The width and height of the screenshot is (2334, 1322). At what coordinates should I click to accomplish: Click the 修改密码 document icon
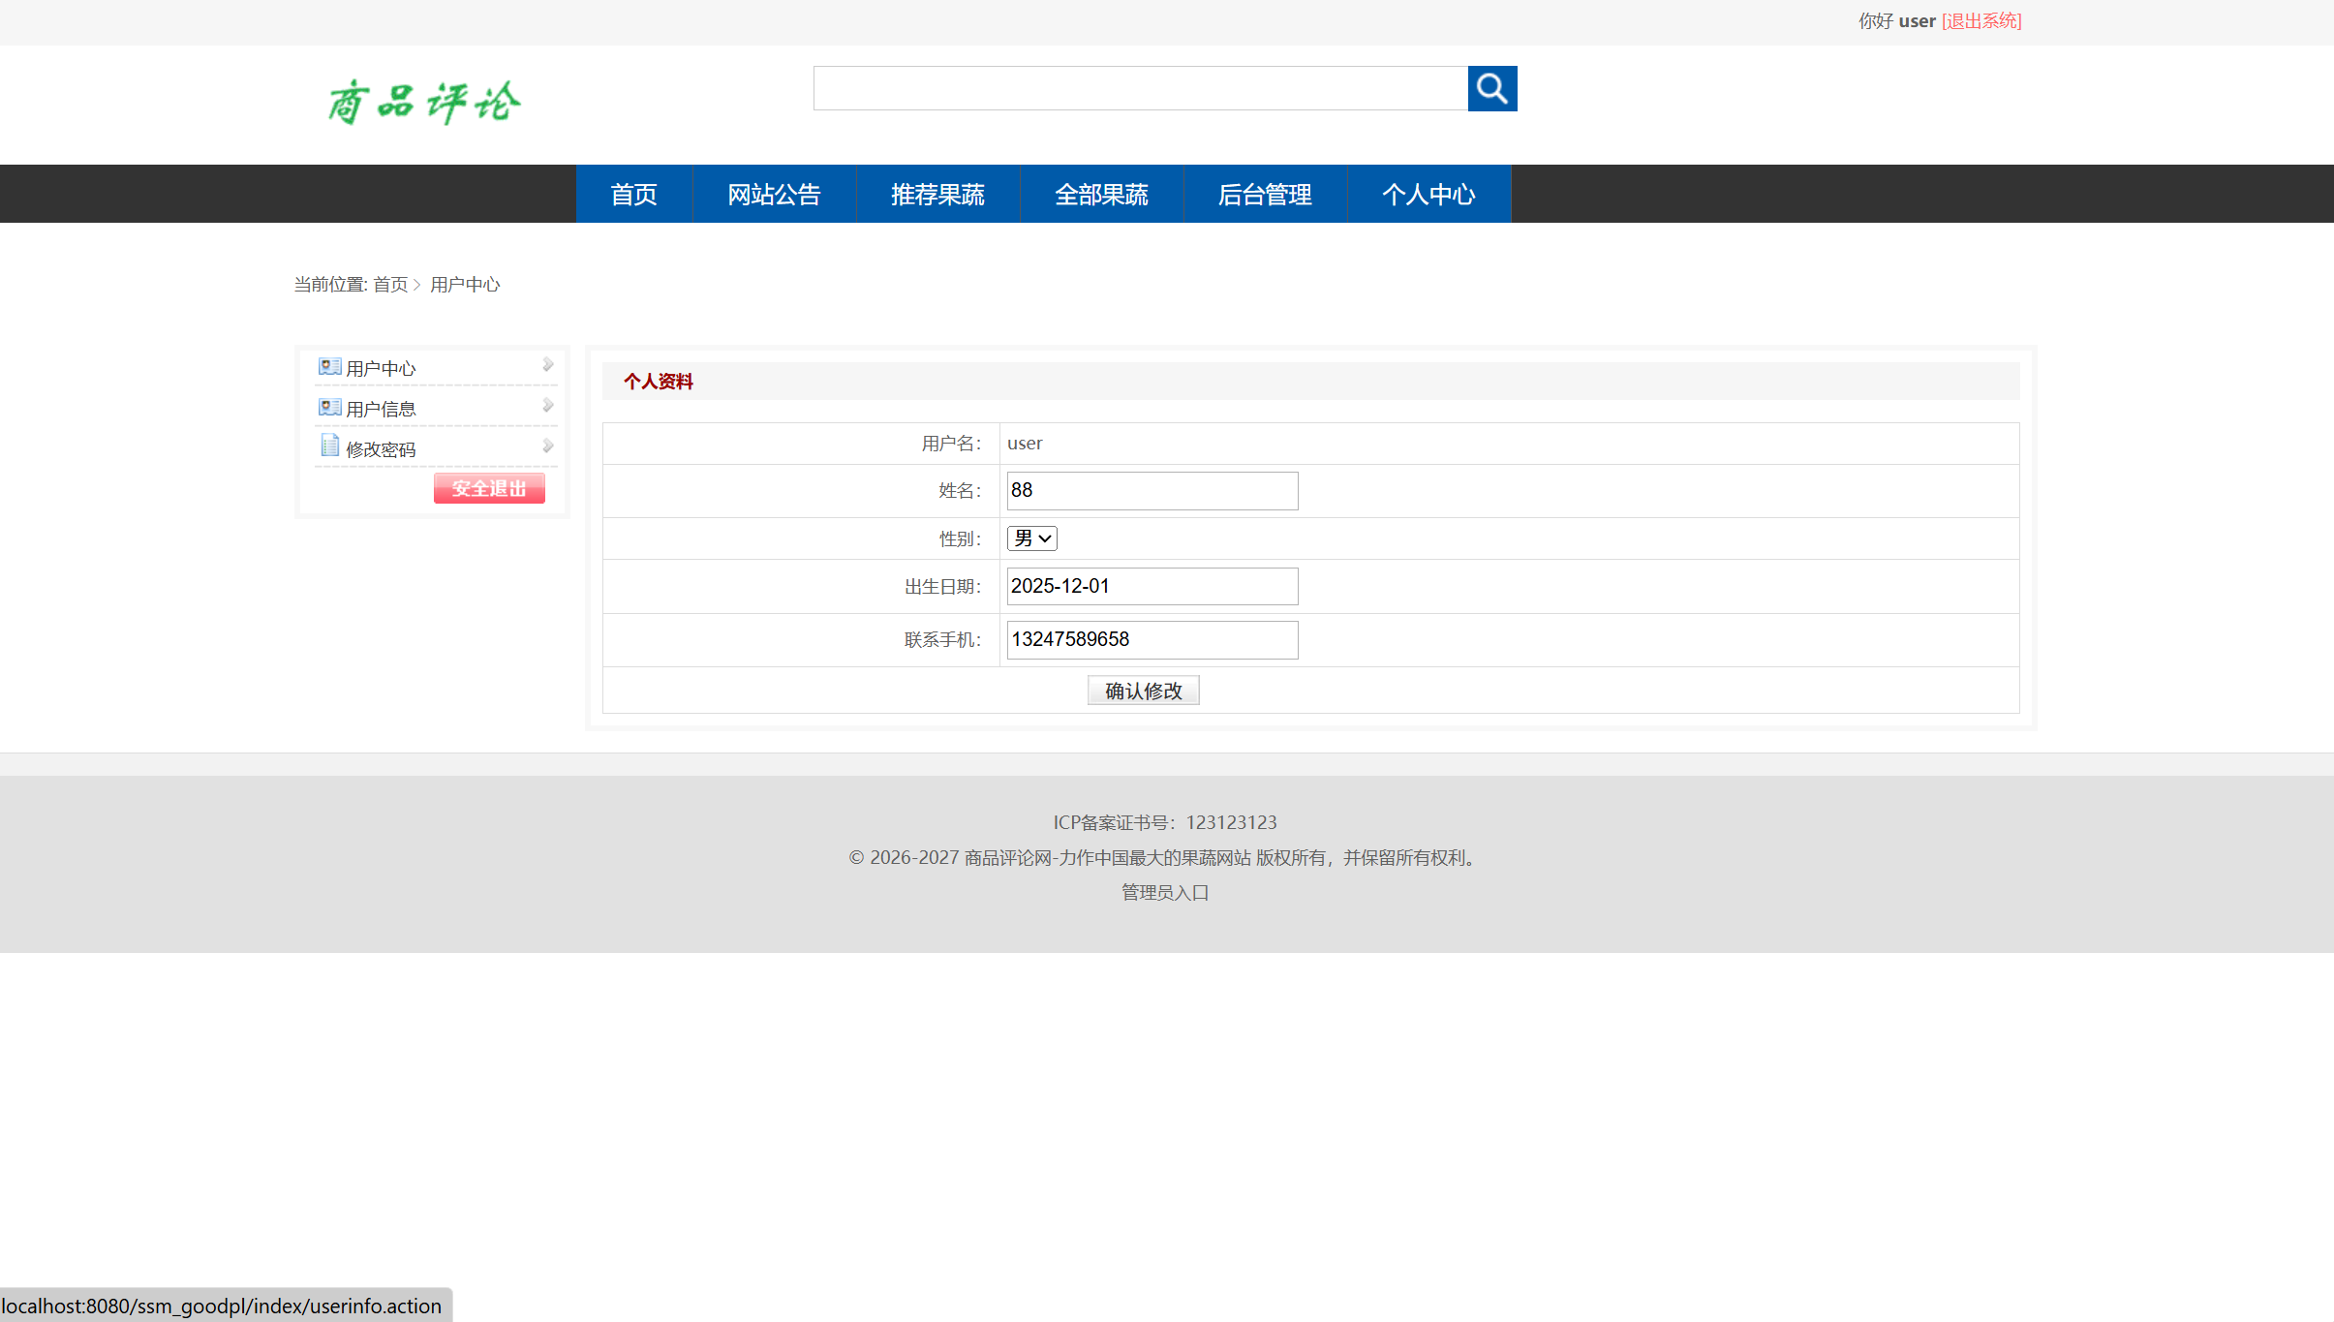pos(328,446)
